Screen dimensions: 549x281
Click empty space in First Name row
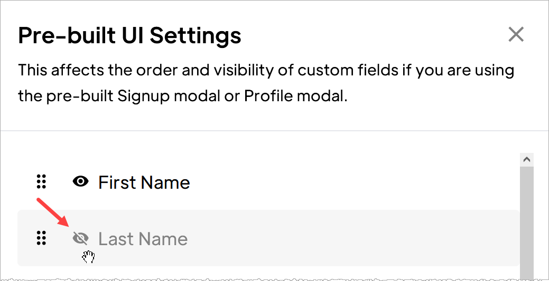coord(350,182)
